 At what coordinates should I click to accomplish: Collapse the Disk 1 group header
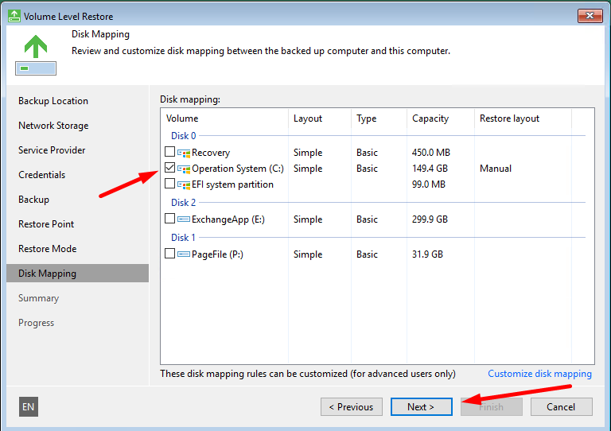(183, 238)
